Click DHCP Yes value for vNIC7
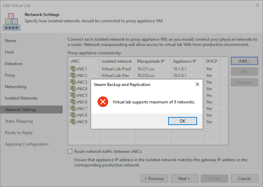Viewport: 263px width, 187px height. click(x=209, y=109)
